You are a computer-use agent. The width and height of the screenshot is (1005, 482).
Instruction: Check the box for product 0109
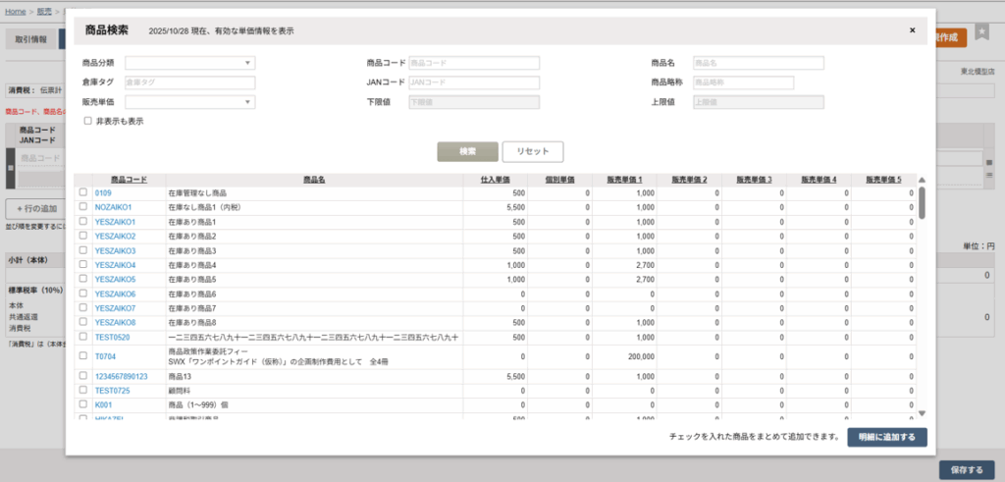[83, 193]
